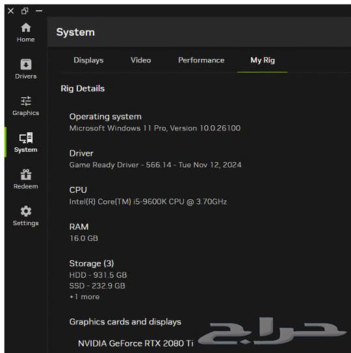This screenshot has height=353, width=351.
Task: Close the window with X icon
Action: (10, 11)
